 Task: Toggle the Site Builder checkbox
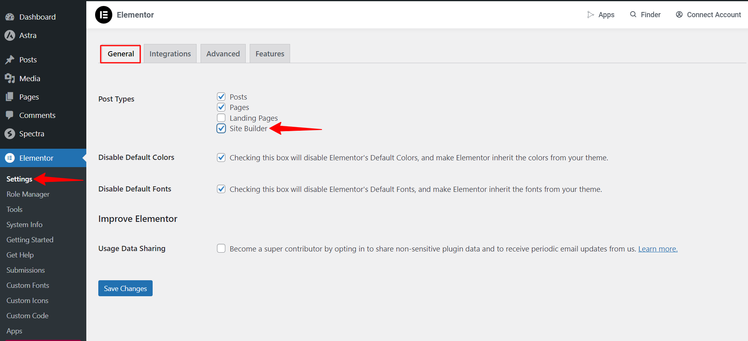tap(221, 128)
